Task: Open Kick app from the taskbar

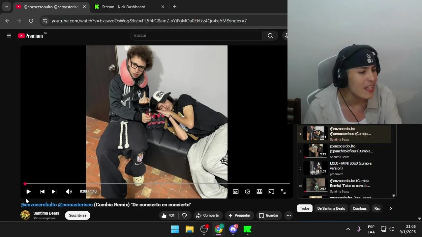Action: (x=248, y=229)
